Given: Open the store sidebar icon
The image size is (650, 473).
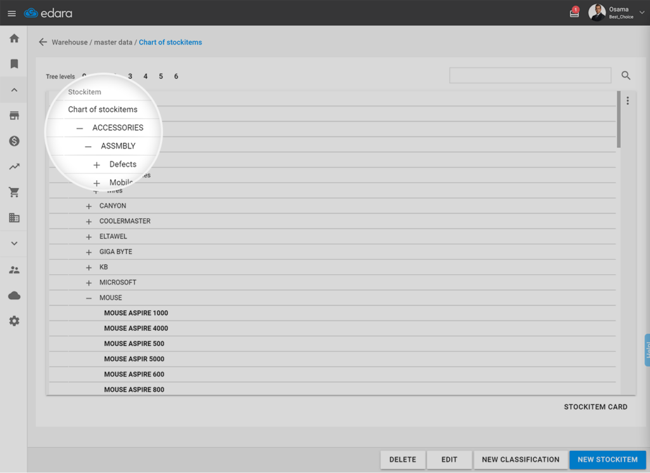Looking at the screenshot, I should (x=14, y=116).
